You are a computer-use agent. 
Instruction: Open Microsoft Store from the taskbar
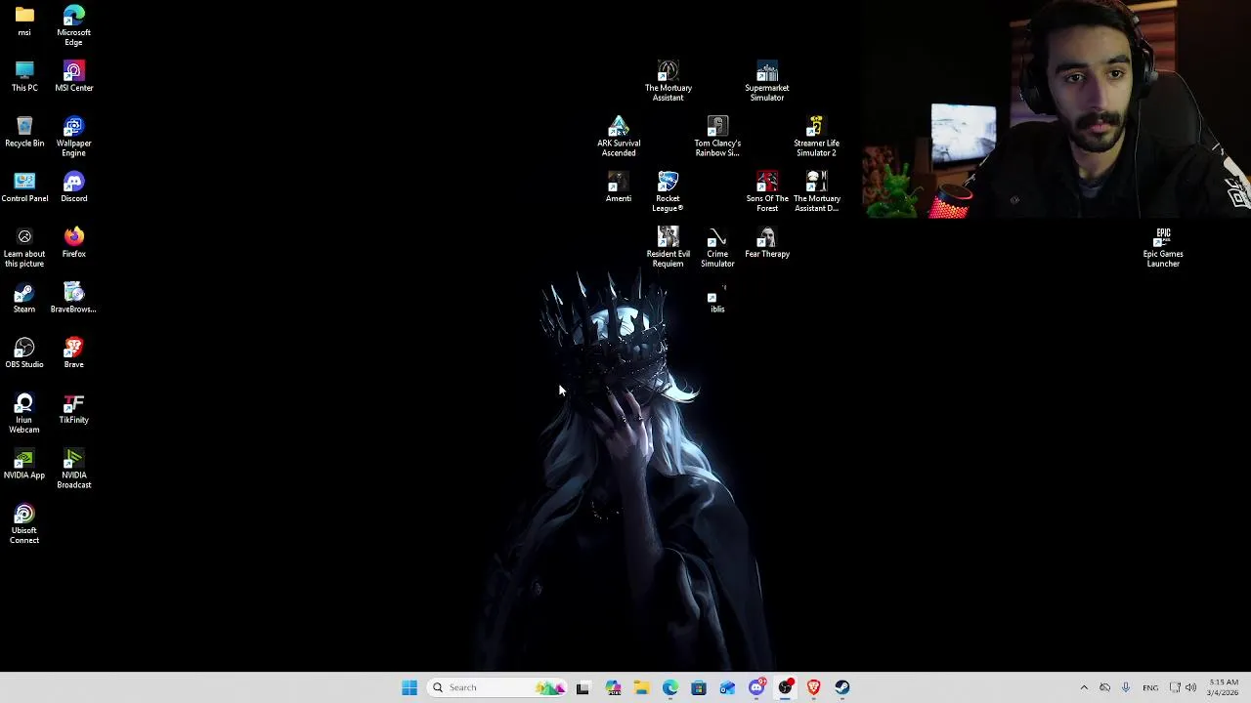[x=699, y=687]
